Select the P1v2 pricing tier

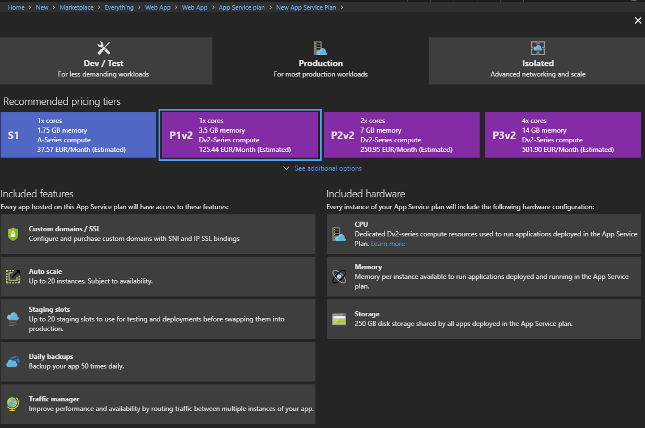240,135
